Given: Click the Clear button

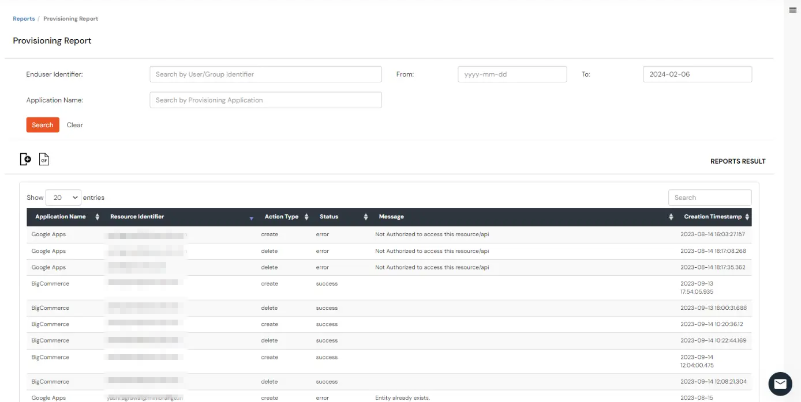Looking at the screenshot, I should pos(74,124).
